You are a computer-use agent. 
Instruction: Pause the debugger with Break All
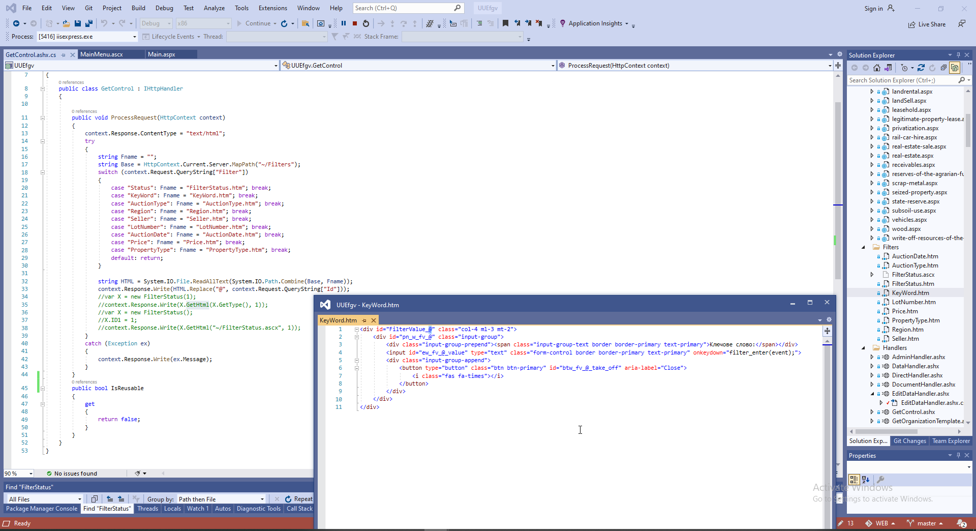(x=344, y=23)
